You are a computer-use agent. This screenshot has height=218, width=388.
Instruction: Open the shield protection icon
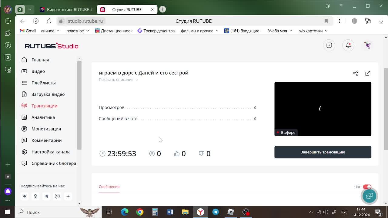point(354,21)
